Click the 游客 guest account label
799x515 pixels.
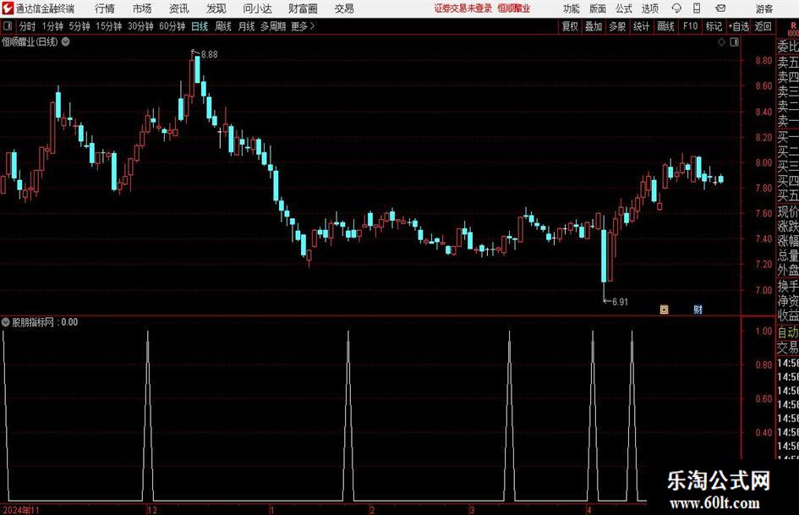tap(764, 8)
